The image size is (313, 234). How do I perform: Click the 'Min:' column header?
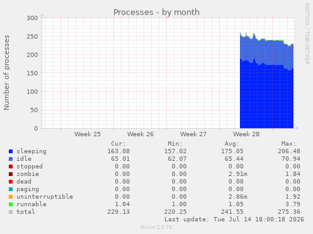175,144
